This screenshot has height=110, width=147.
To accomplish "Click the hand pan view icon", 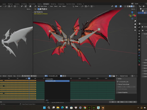I will 135,24.
